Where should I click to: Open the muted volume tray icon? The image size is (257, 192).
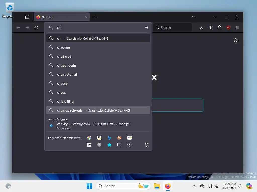click(x=216, y=186)
